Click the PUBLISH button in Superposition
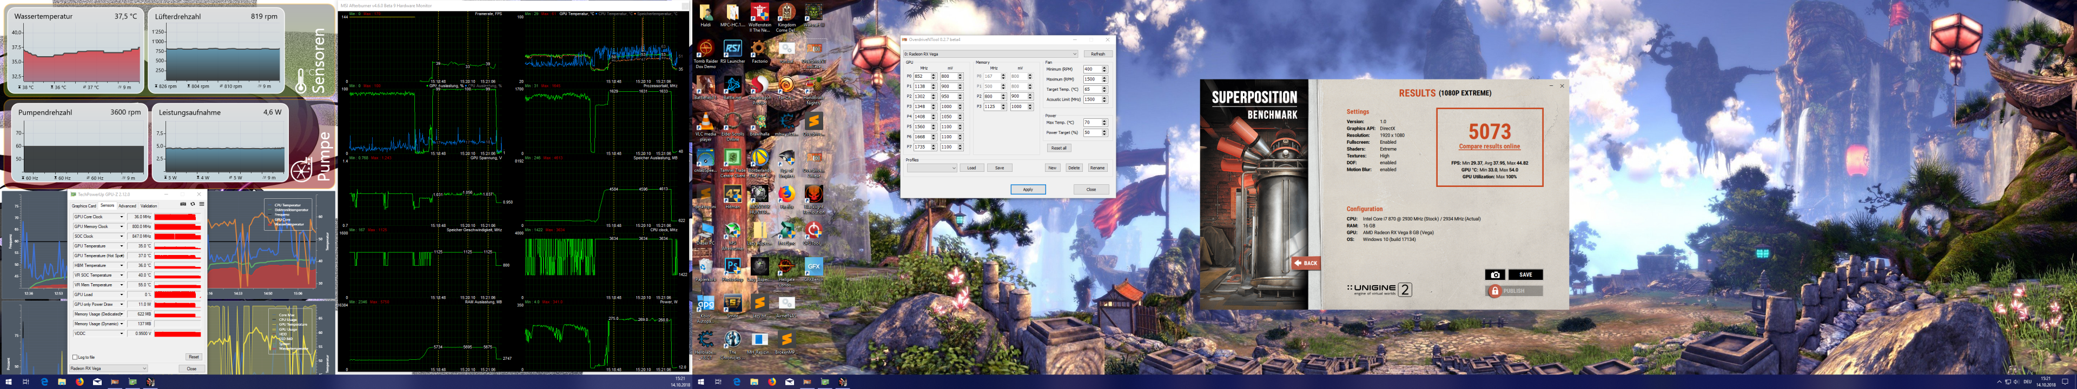 1514,291
